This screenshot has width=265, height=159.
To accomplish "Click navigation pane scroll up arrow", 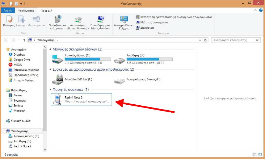I will (x=45, y=47).
